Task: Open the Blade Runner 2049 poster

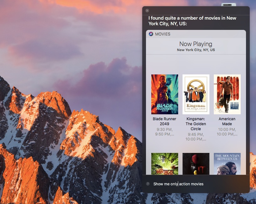Action: pos(164,94)
